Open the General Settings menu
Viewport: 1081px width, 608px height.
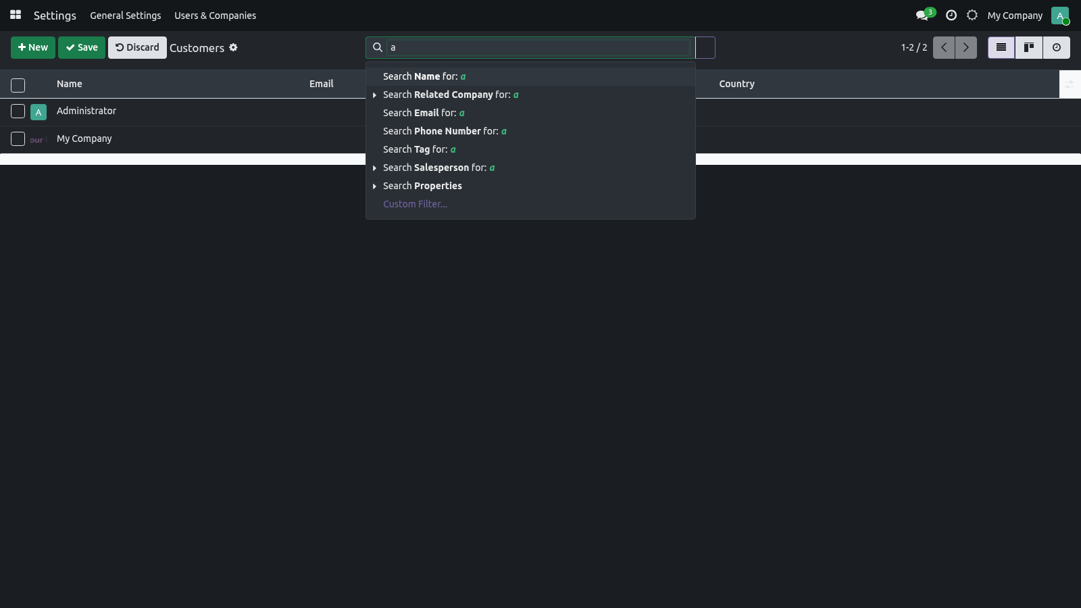pyautogui.click(x=126, y=16)
